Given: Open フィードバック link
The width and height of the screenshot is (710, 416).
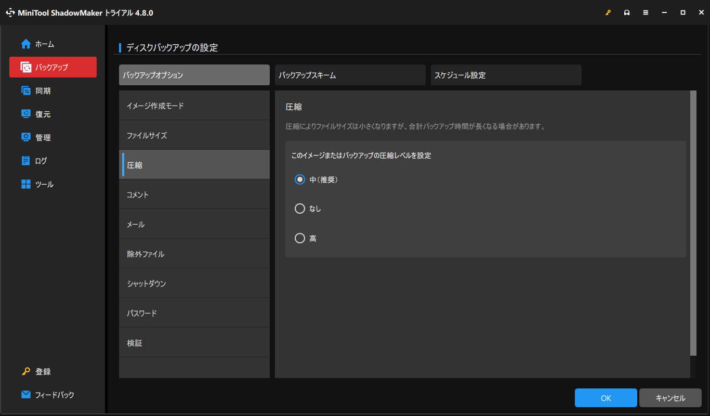Looking at the screenshot, I should pyautogui.click(x=55, y=395).
